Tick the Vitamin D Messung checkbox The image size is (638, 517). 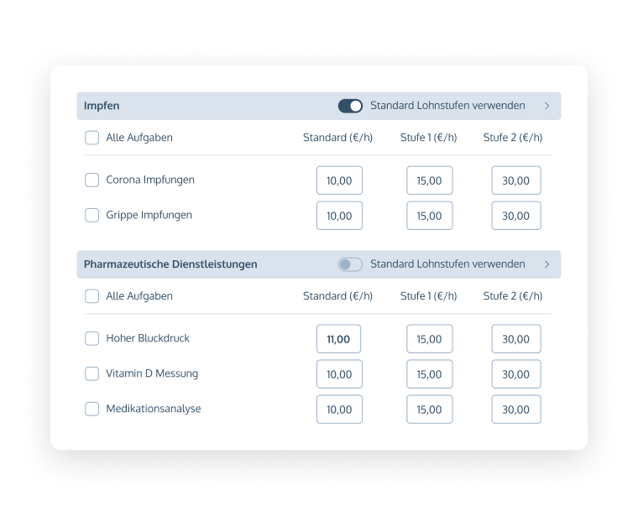tap(92, 373)
